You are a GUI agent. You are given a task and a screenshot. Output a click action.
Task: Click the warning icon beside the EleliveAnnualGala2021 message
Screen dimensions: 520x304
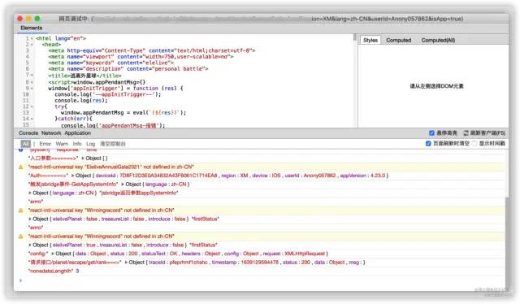click(x=20, y=167)
